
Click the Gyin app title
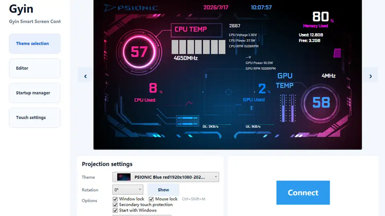[x=21, y=9]
